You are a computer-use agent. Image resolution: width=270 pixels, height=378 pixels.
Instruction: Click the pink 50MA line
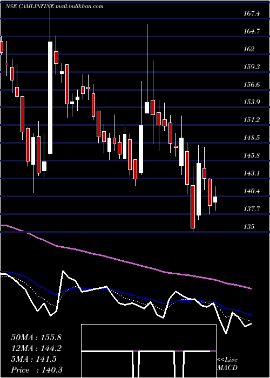pos(125,262)
